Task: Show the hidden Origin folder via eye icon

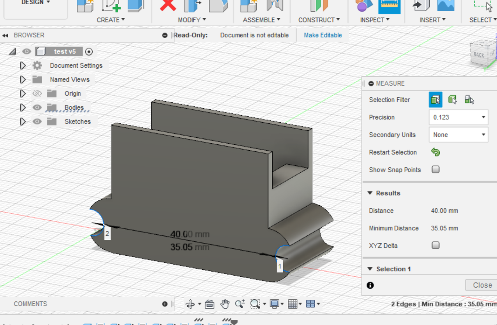Action: click(37, 93)
